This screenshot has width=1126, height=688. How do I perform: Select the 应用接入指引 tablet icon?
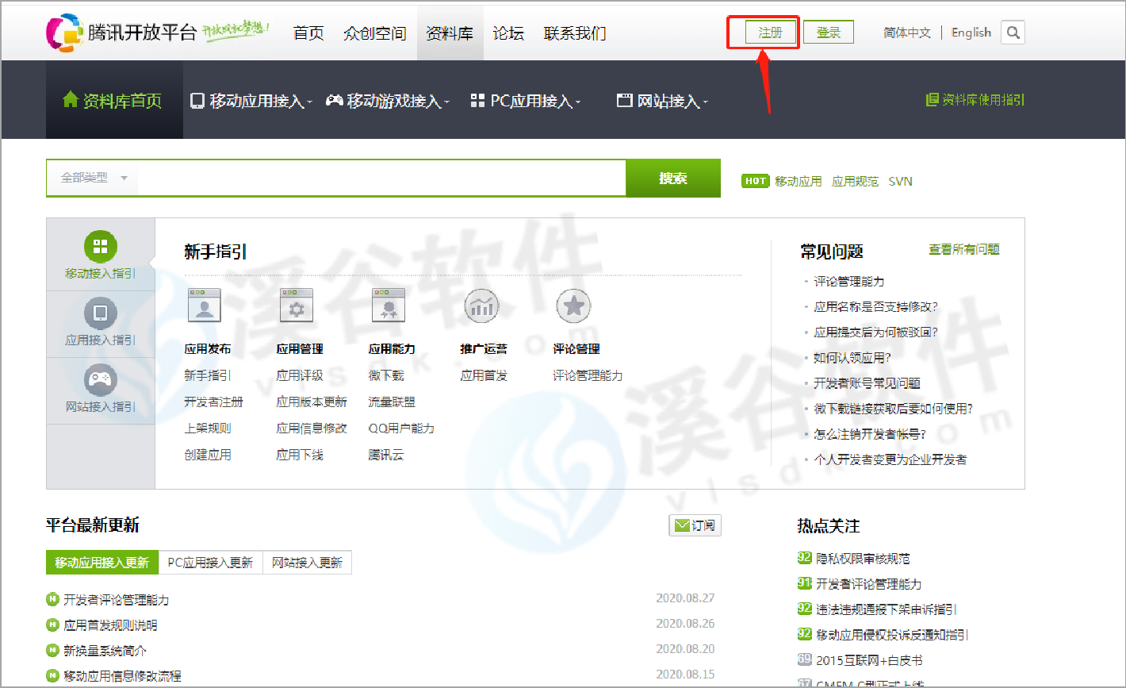coord(101,313)
